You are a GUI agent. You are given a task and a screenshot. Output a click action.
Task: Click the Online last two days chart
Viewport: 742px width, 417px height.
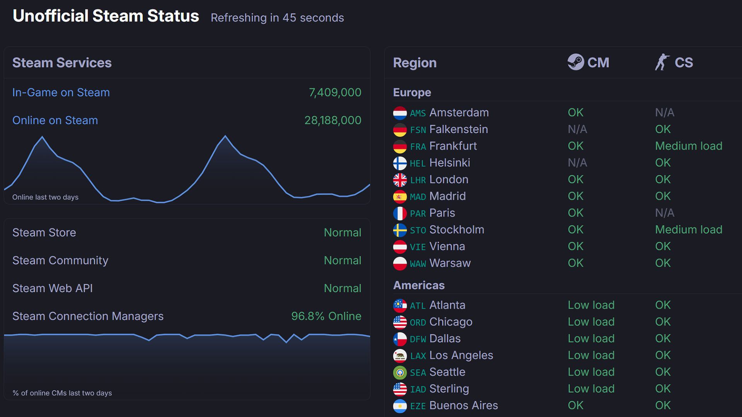point(187,170)
